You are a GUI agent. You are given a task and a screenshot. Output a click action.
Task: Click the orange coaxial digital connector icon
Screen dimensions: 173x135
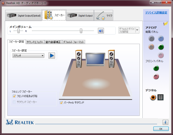pyautogui.click(x=153, y=97)
